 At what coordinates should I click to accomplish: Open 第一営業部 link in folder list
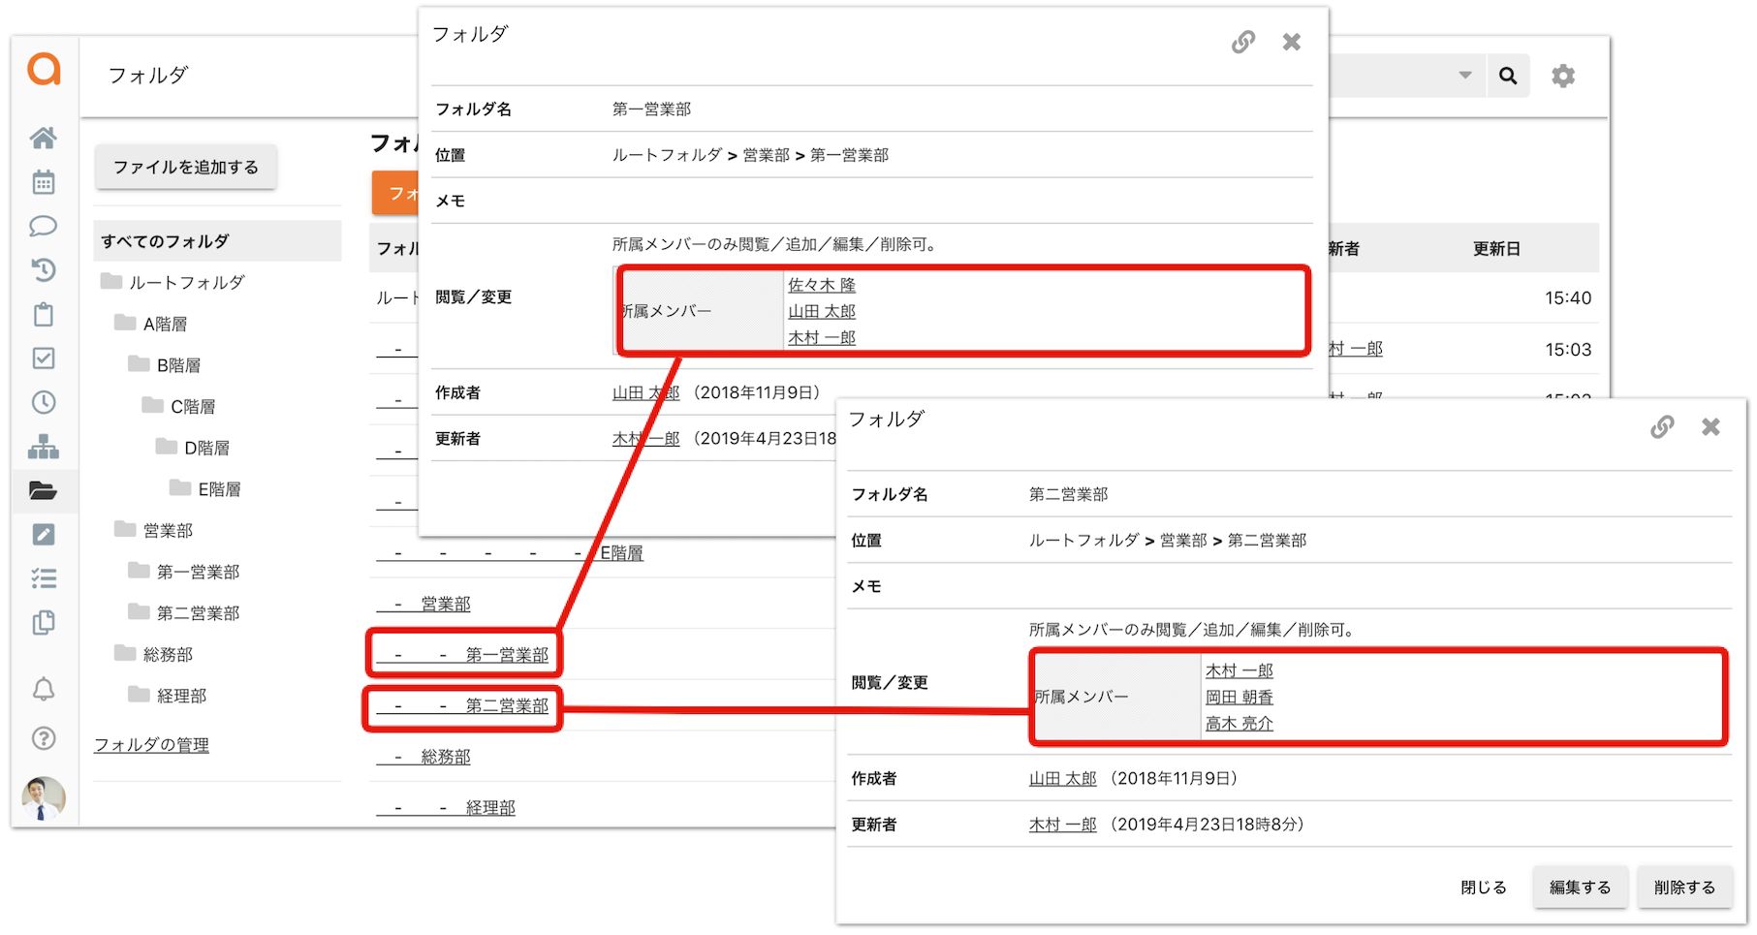click(x=507, y=655)
